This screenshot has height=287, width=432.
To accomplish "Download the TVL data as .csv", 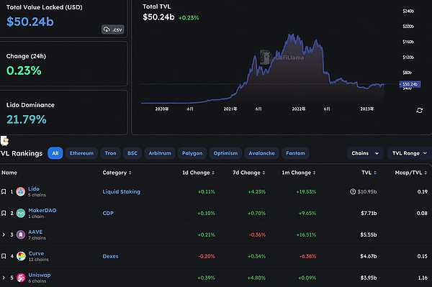I will point(113,29).
